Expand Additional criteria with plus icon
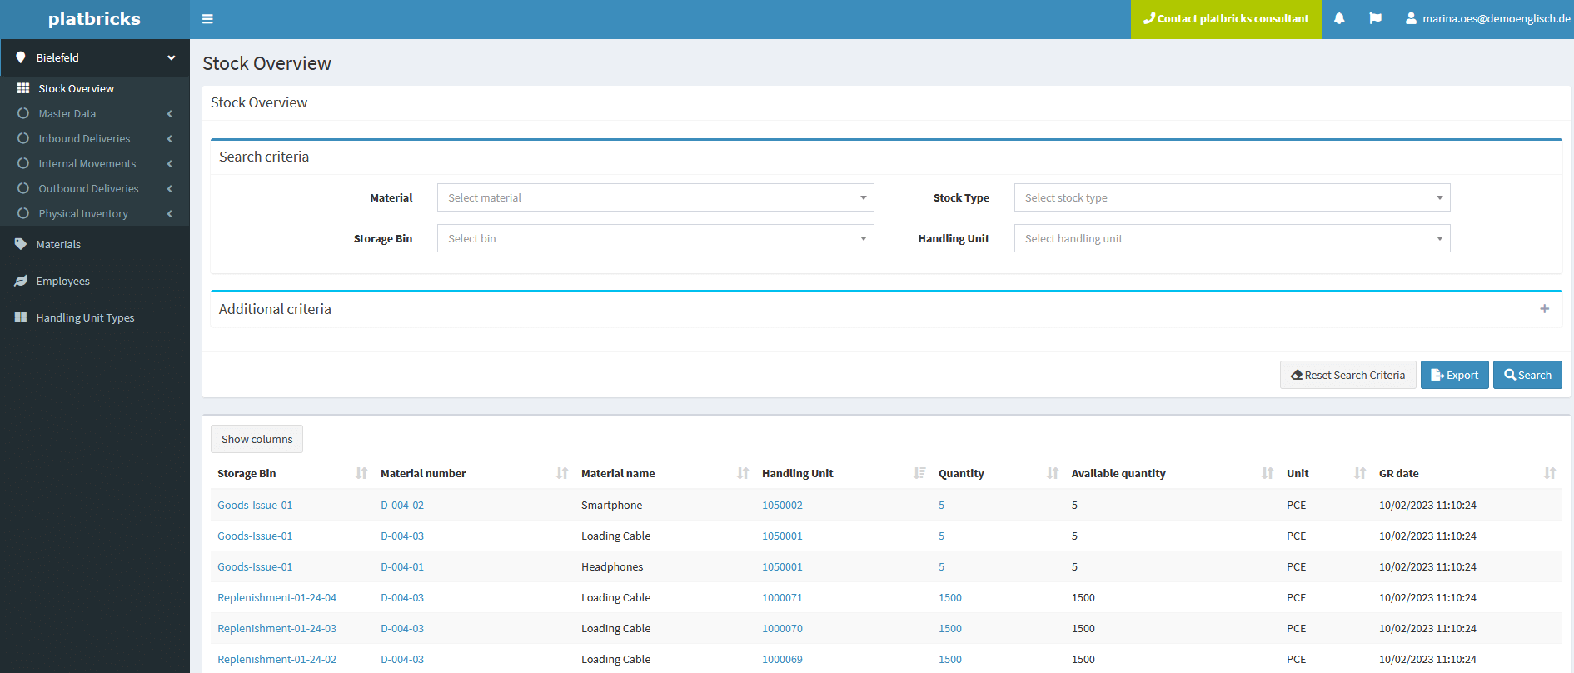The image size is (1574, 673). [1544, 309]
